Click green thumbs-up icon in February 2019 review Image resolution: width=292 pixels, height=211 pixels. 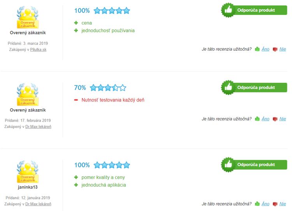(257, 119)
